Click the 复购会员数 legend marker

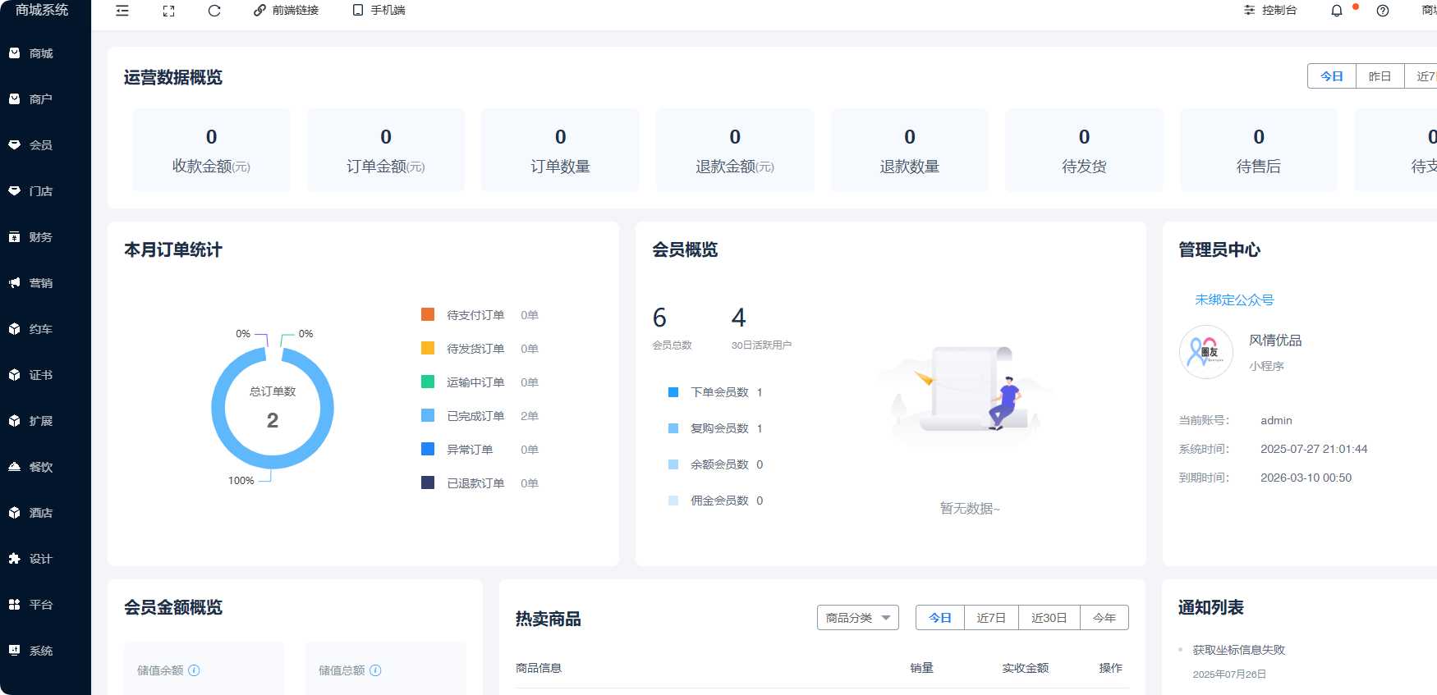point(673,428)
